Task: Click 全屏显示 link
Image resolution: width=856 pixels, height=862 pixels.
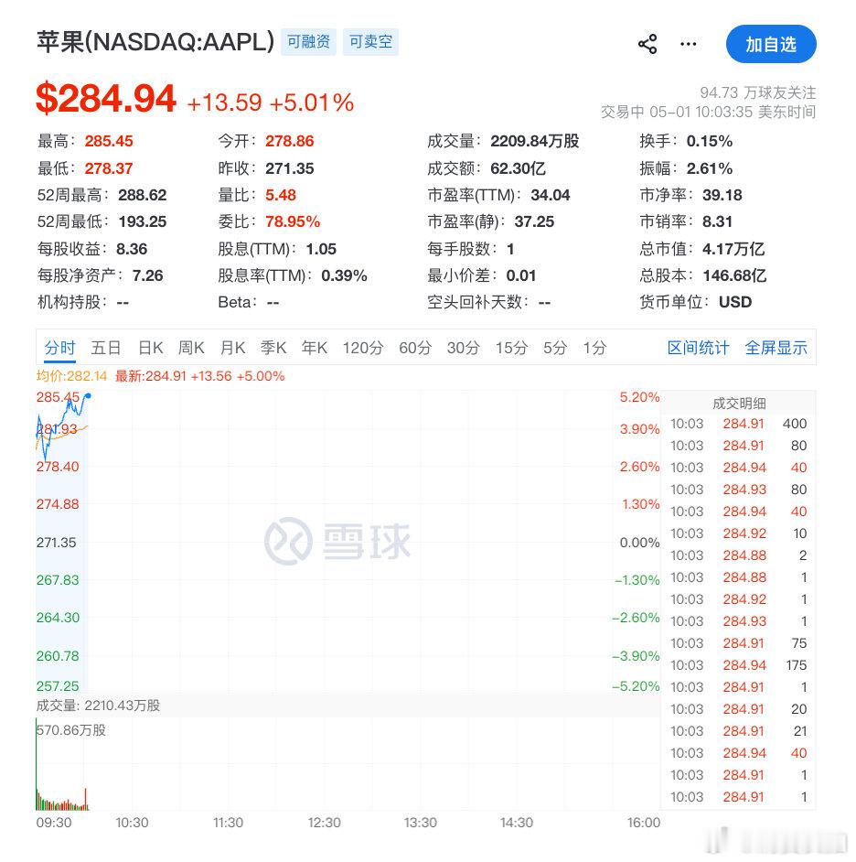Action: 776,348
